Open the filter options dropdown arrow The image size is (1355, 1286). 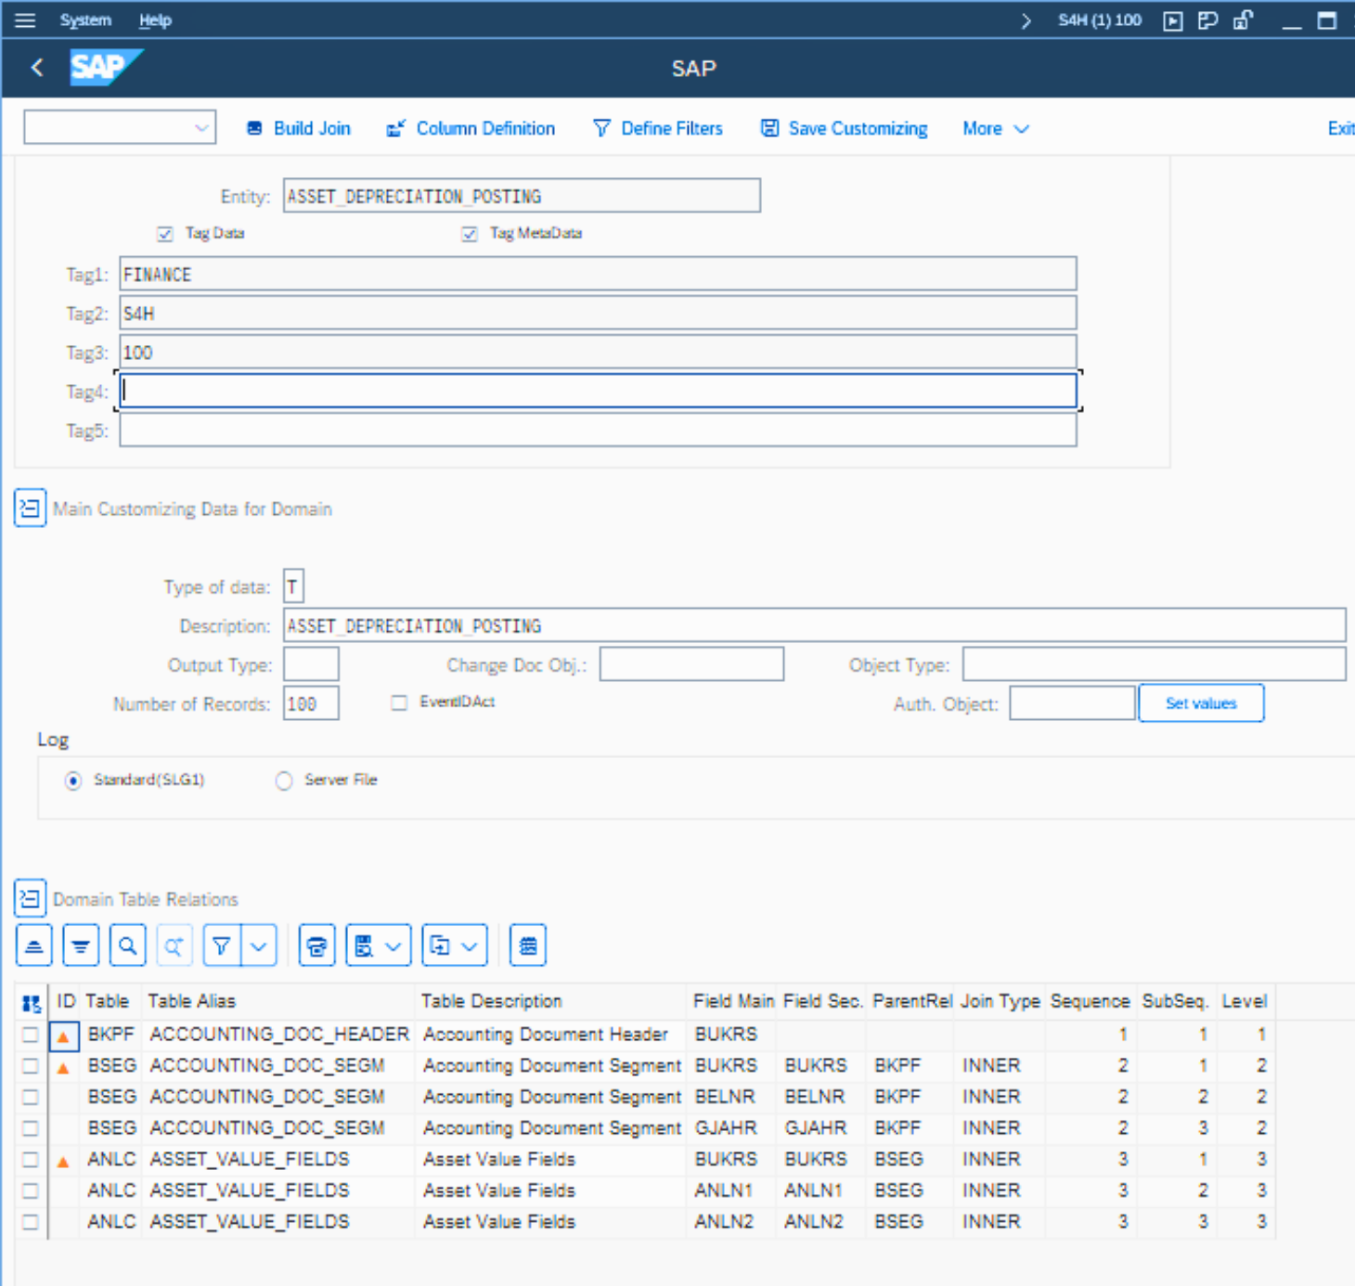pos(259,945)
